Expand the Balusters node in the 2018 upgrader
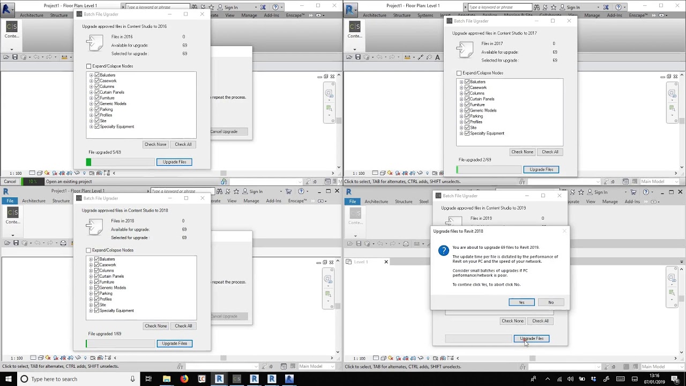 [x=91, y=259]
